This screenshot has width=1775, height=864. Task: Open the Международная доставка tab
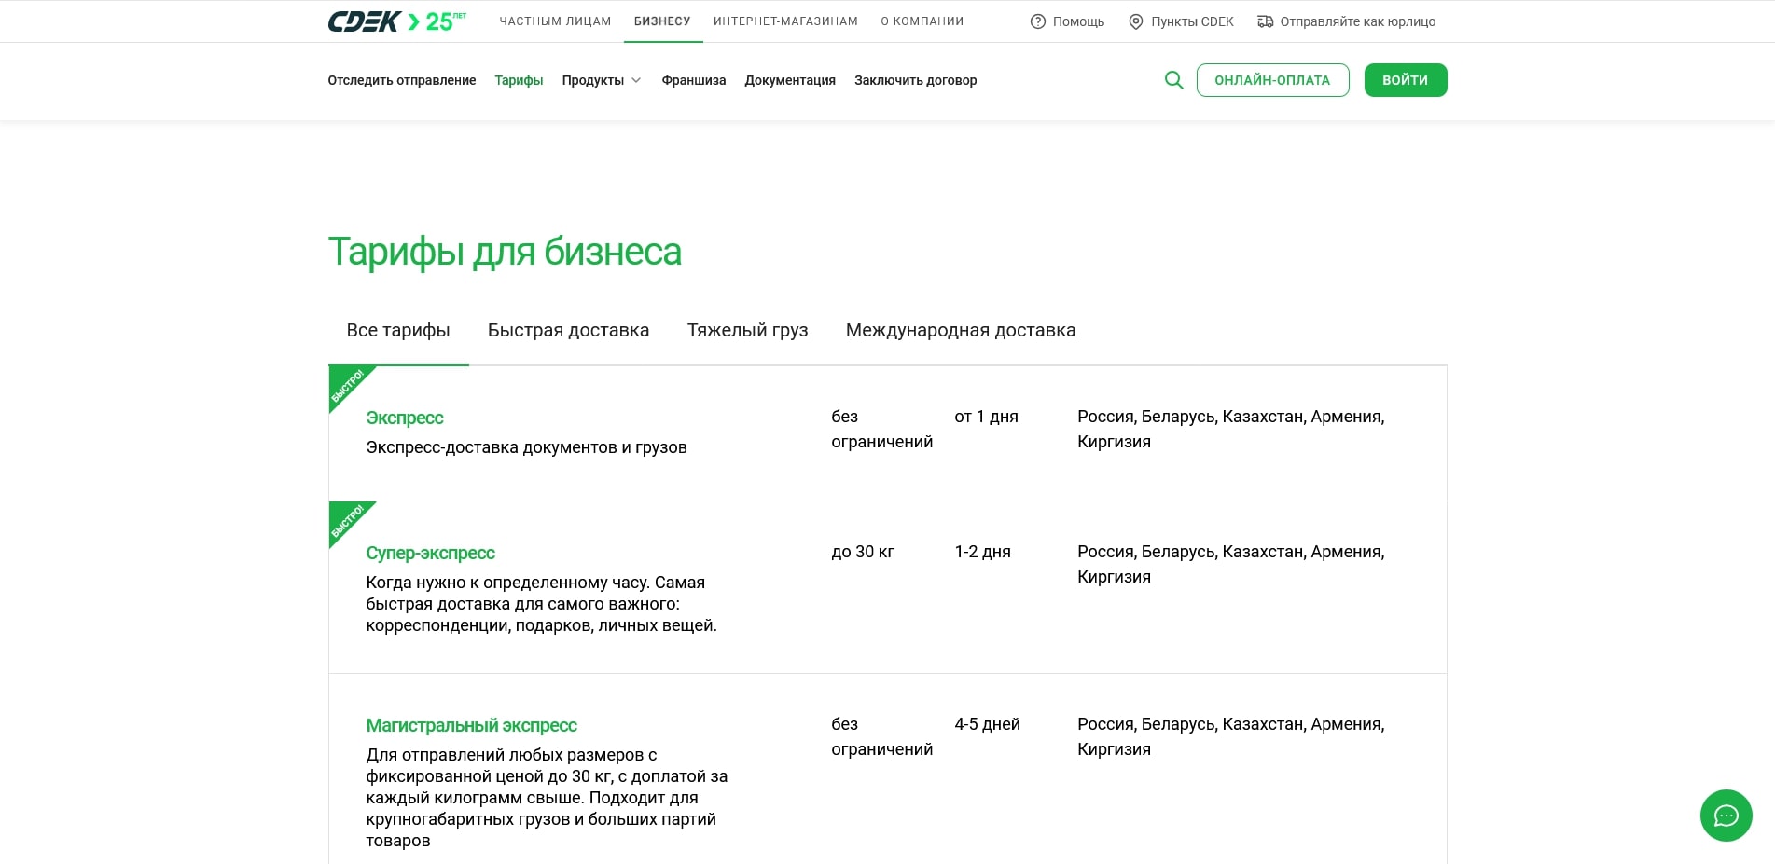pos(960,331)
